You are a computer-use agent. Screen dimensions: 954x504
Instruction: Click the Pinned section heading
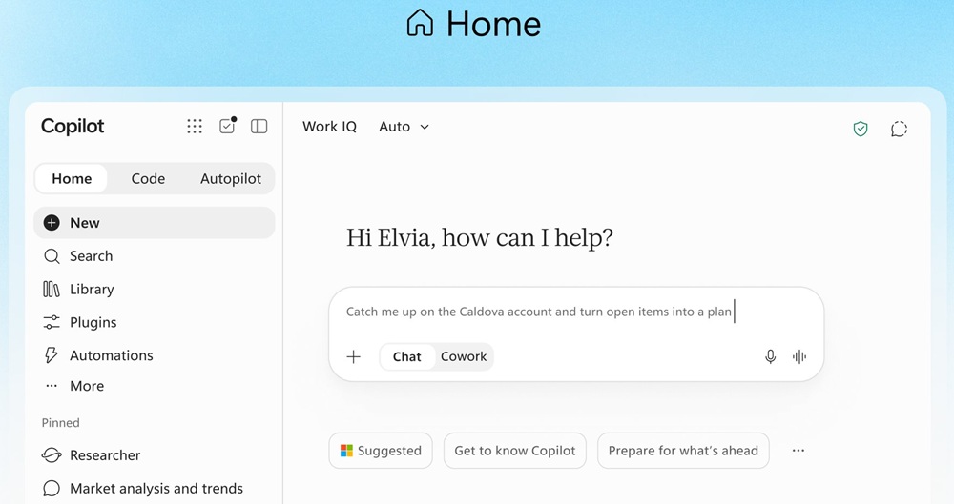click(x=60, y=422)
